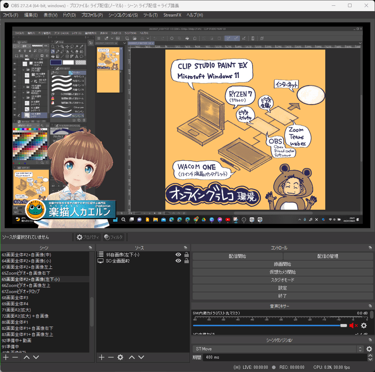
Task: Move source up in Sources panel
Action: 132,357
